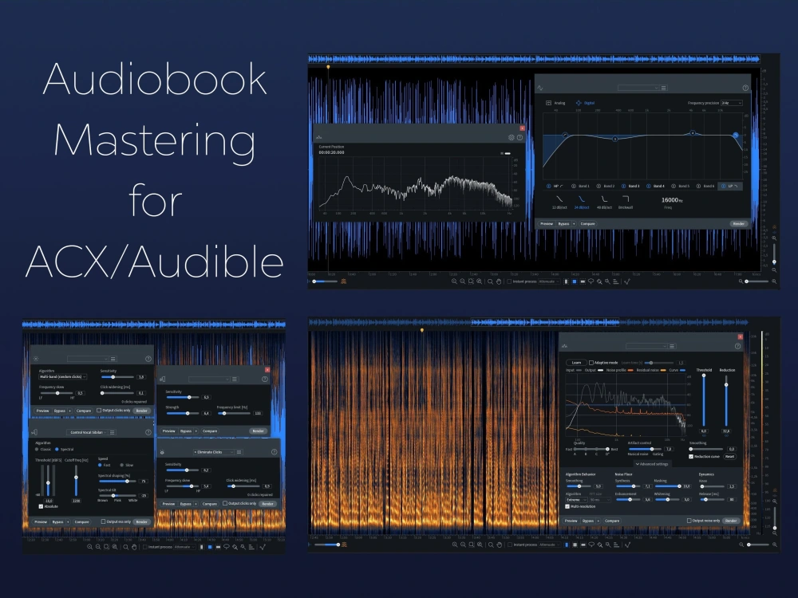Select the Band 6 tab in EQ
The image size is (798, 598).
point(705,186)
